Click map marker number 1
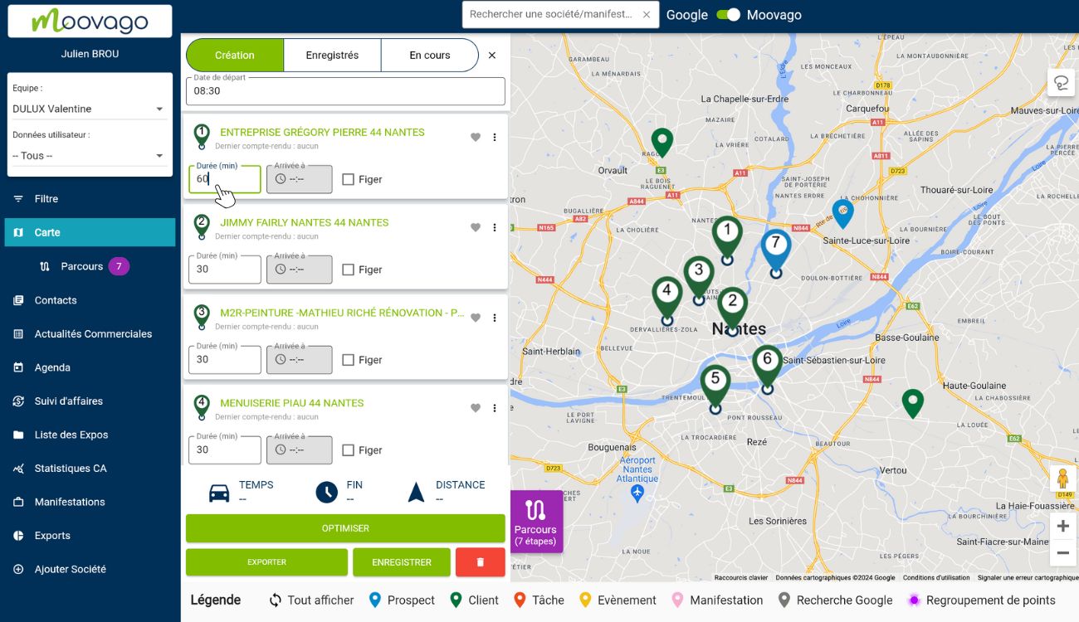 (727, 240)
